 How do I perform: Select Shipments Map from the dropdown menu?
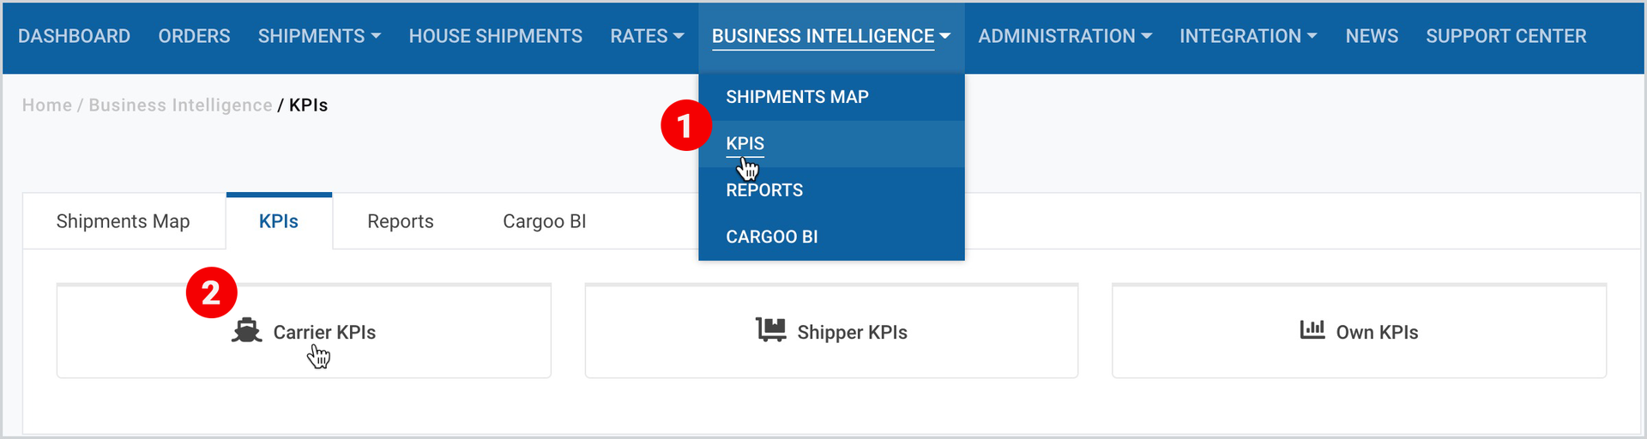(x=797, y=97)
